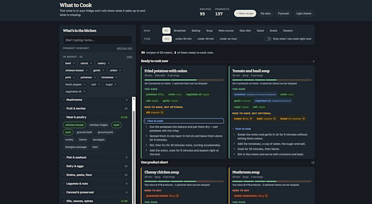Expand the Oils, sauces, spices category
Viewport: 372px width, 204px height.
click(x=96, y=201)
